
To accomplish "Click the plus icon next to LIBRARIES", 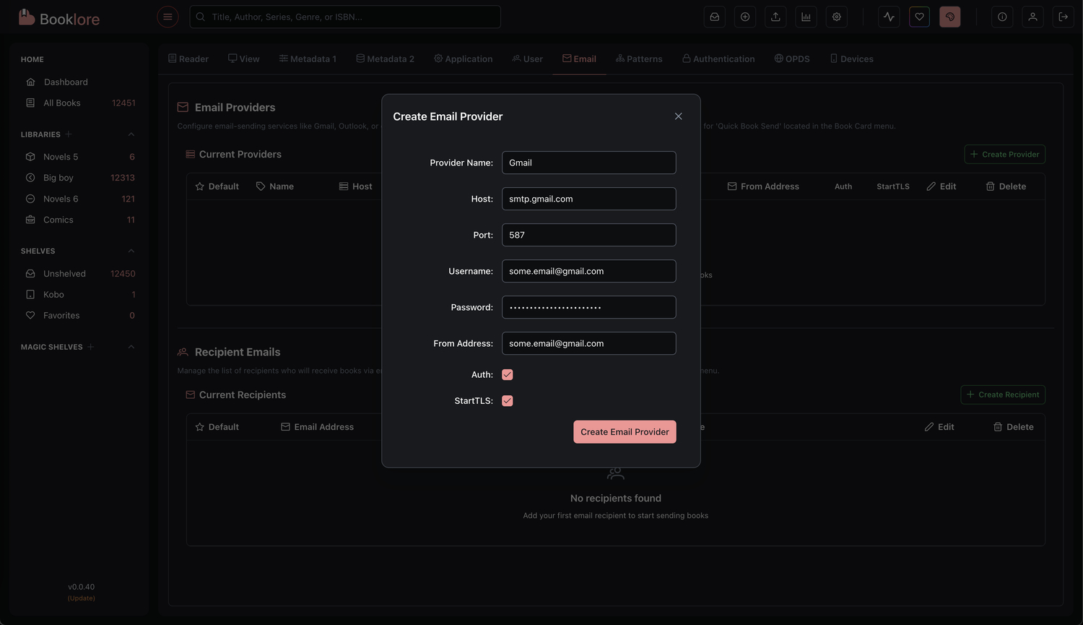I will 68,134.
